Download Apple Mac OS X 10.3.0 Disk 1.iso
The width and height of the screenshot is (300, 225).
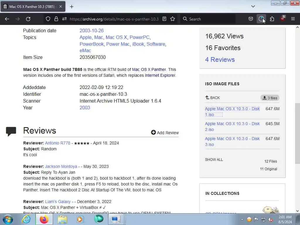tap(232, 112)
